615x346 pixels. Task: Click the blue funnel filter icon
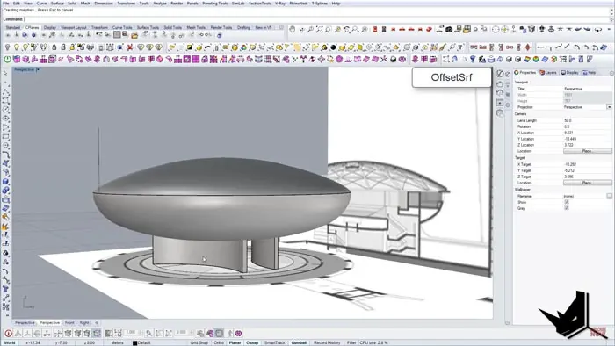tap(473, 60)
